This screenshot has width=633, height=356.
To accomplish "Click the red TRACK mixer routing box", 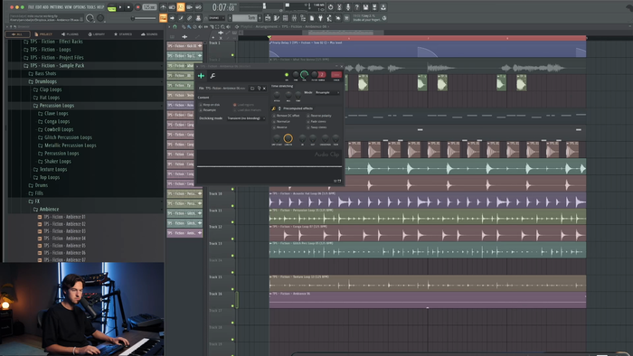I will pyautogui.click(x=336, y=75).
